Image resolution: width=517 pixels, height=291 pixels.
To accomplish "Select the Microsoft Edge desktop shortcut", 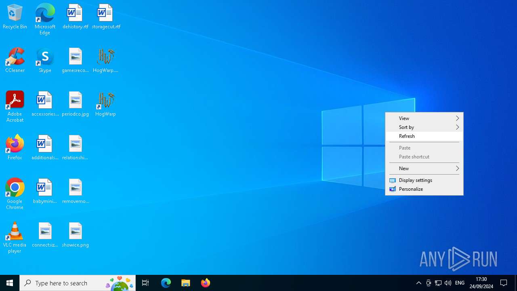I will click(x=45, y=19).
